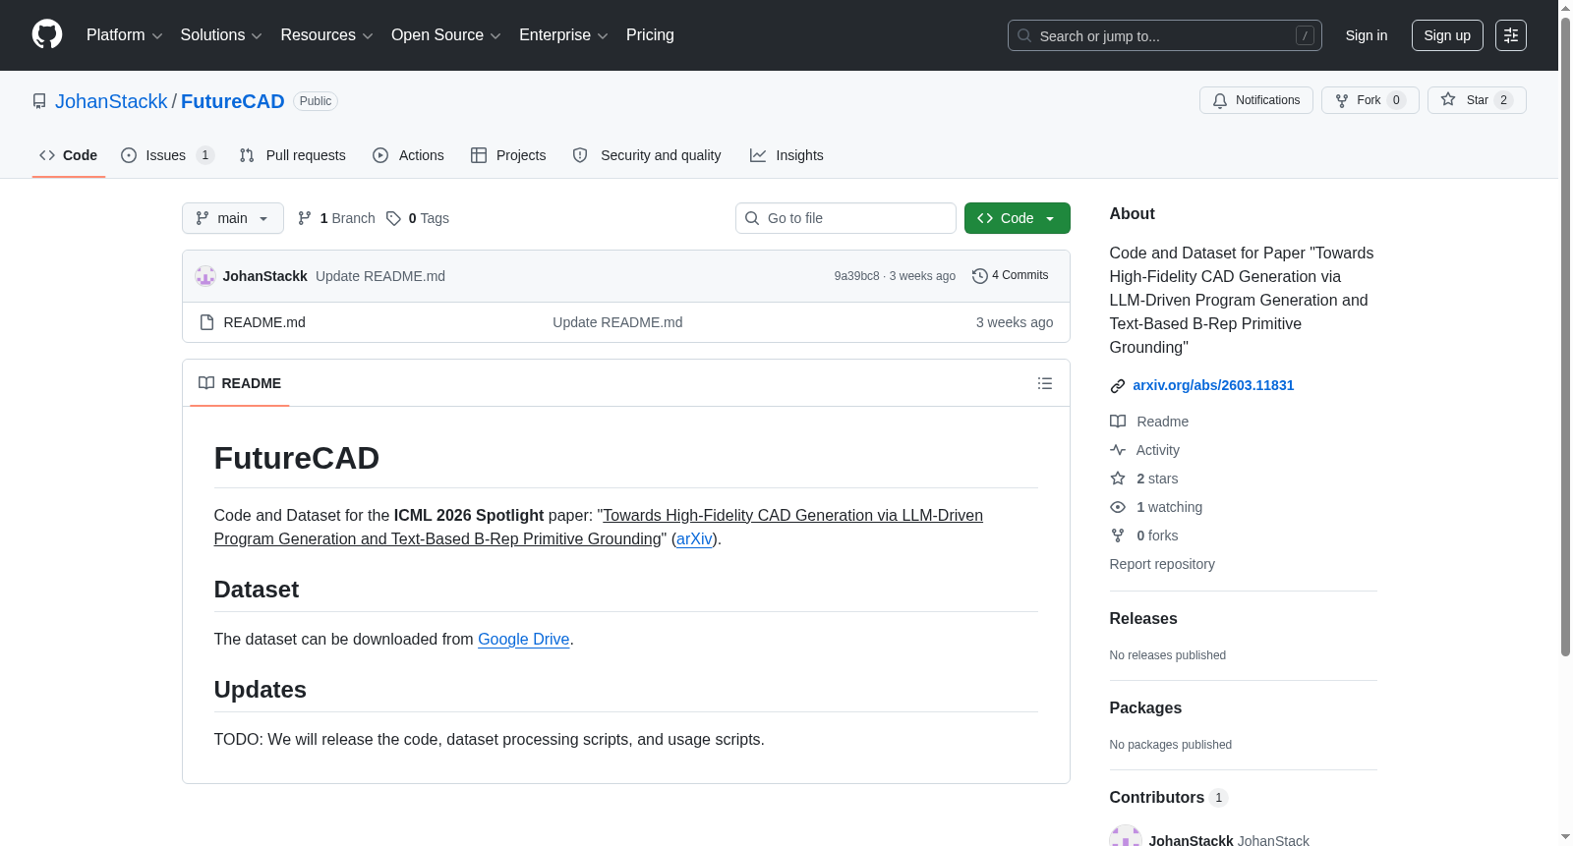Open the paper title link in README
This screenshot has height=846, width=1573.
point(599,527)
